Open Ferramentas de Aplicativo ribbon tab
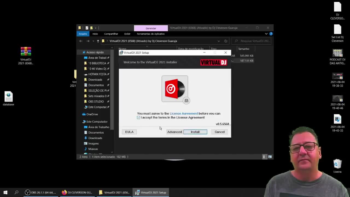This screenshot has width=350, height=197. click(x=151, y=34)
